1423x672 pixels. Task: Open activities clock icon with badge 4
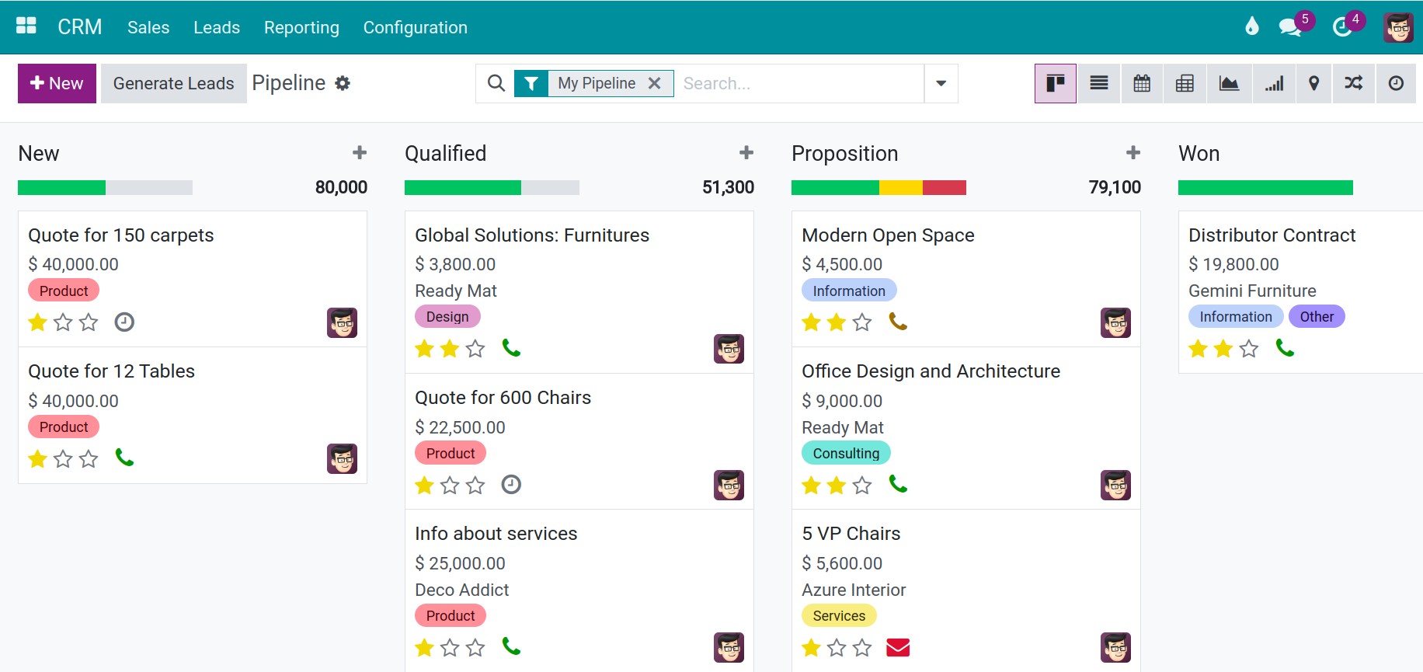[1342, 27]
